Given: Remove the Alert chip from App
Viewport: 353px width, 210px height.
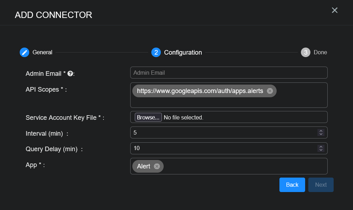Looking at the screenshot, I should [x=157, y=166].
